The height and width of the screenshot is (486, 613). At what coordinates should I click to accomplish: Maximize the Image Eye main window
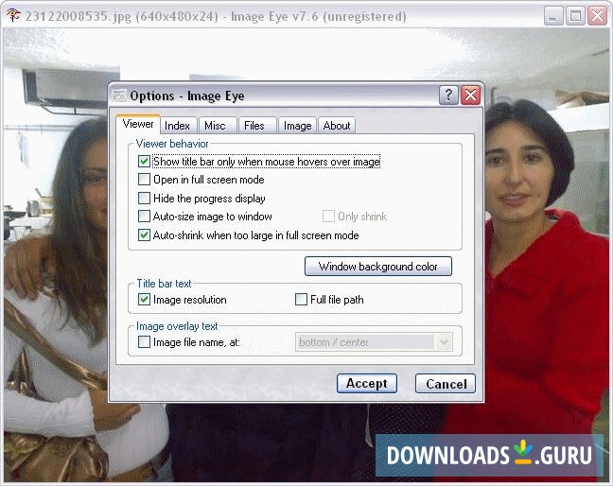(575, 16)
